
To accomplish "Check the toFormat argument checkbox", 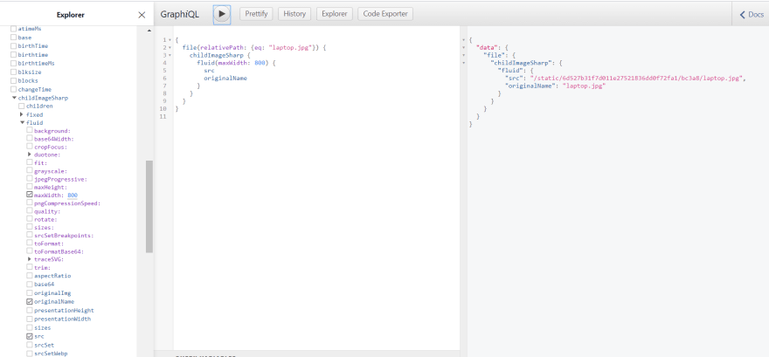I will (30, 244).
